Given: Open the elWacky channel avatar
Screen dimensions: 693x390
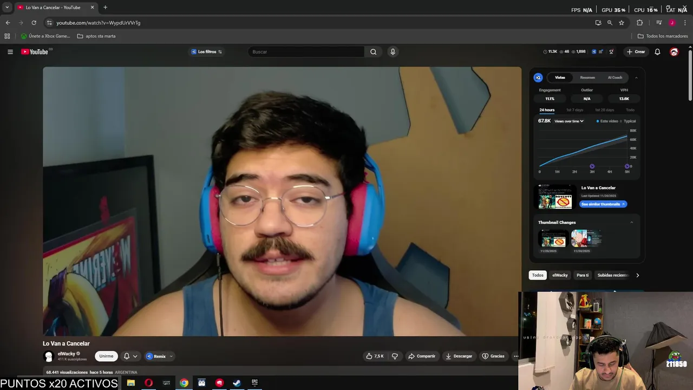Looking at the screenshot, I should (49, 356).
